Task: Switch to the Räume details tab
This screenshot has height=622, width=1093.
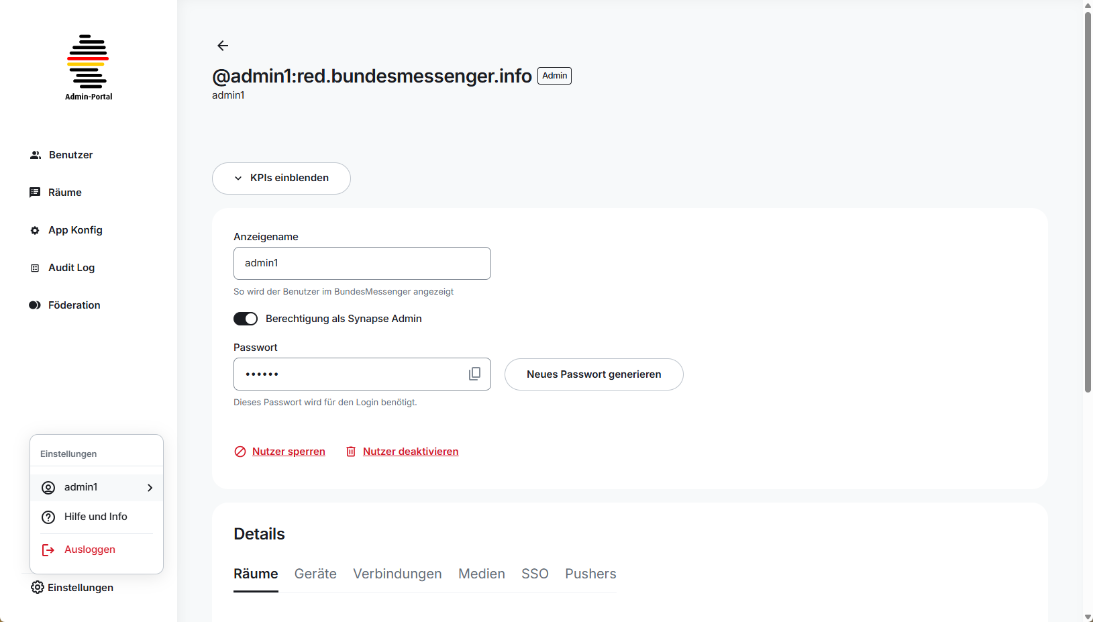Action: click(x=256, y=574)
